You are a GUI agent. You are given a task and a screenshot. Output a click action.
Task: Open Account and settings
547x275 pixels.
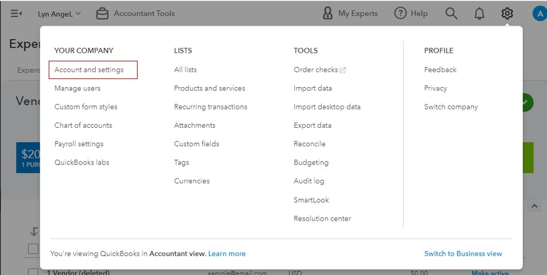[x=89, y=70]
